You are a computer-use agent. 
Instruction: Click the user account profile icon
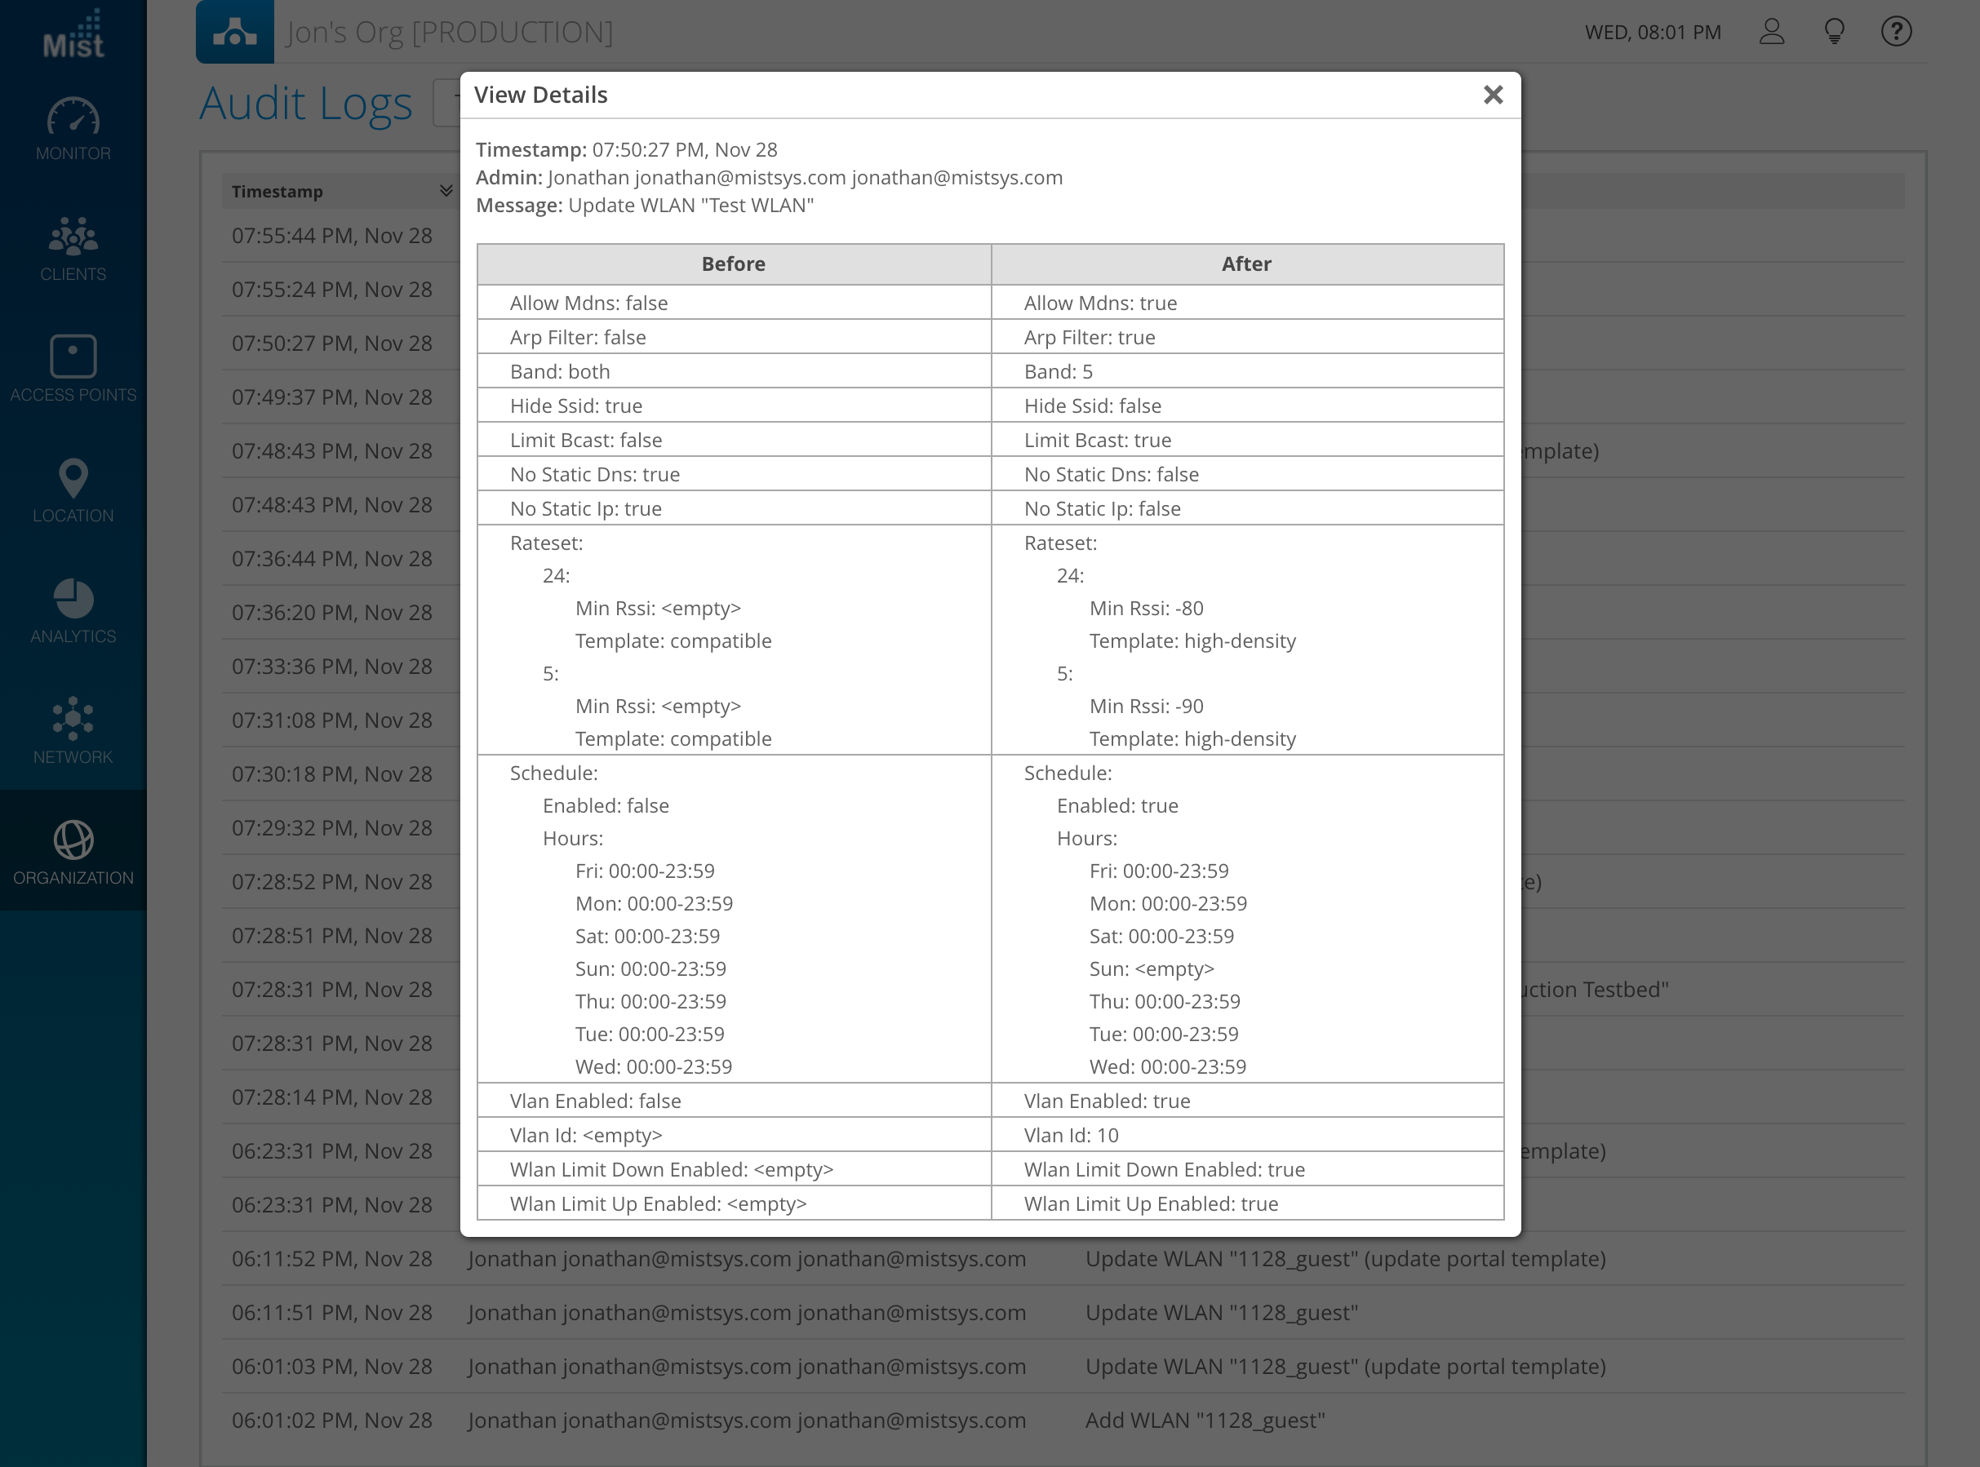tap(1771, 32)
